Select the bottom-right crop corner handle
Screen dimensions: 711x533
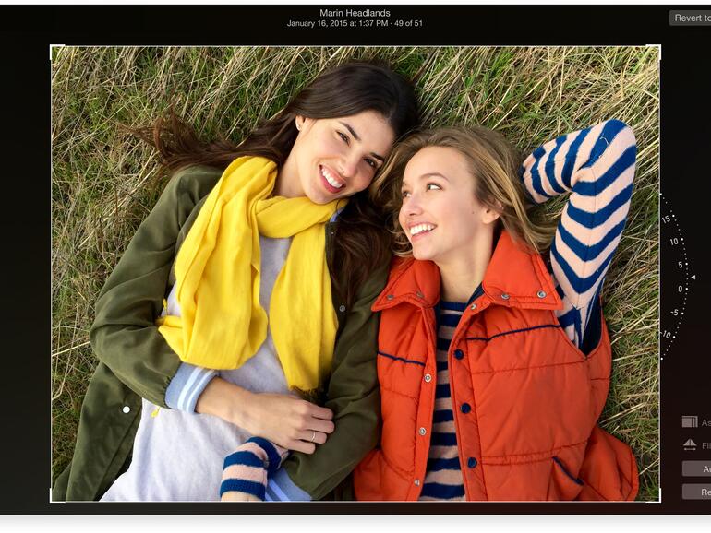click(655, 496)
